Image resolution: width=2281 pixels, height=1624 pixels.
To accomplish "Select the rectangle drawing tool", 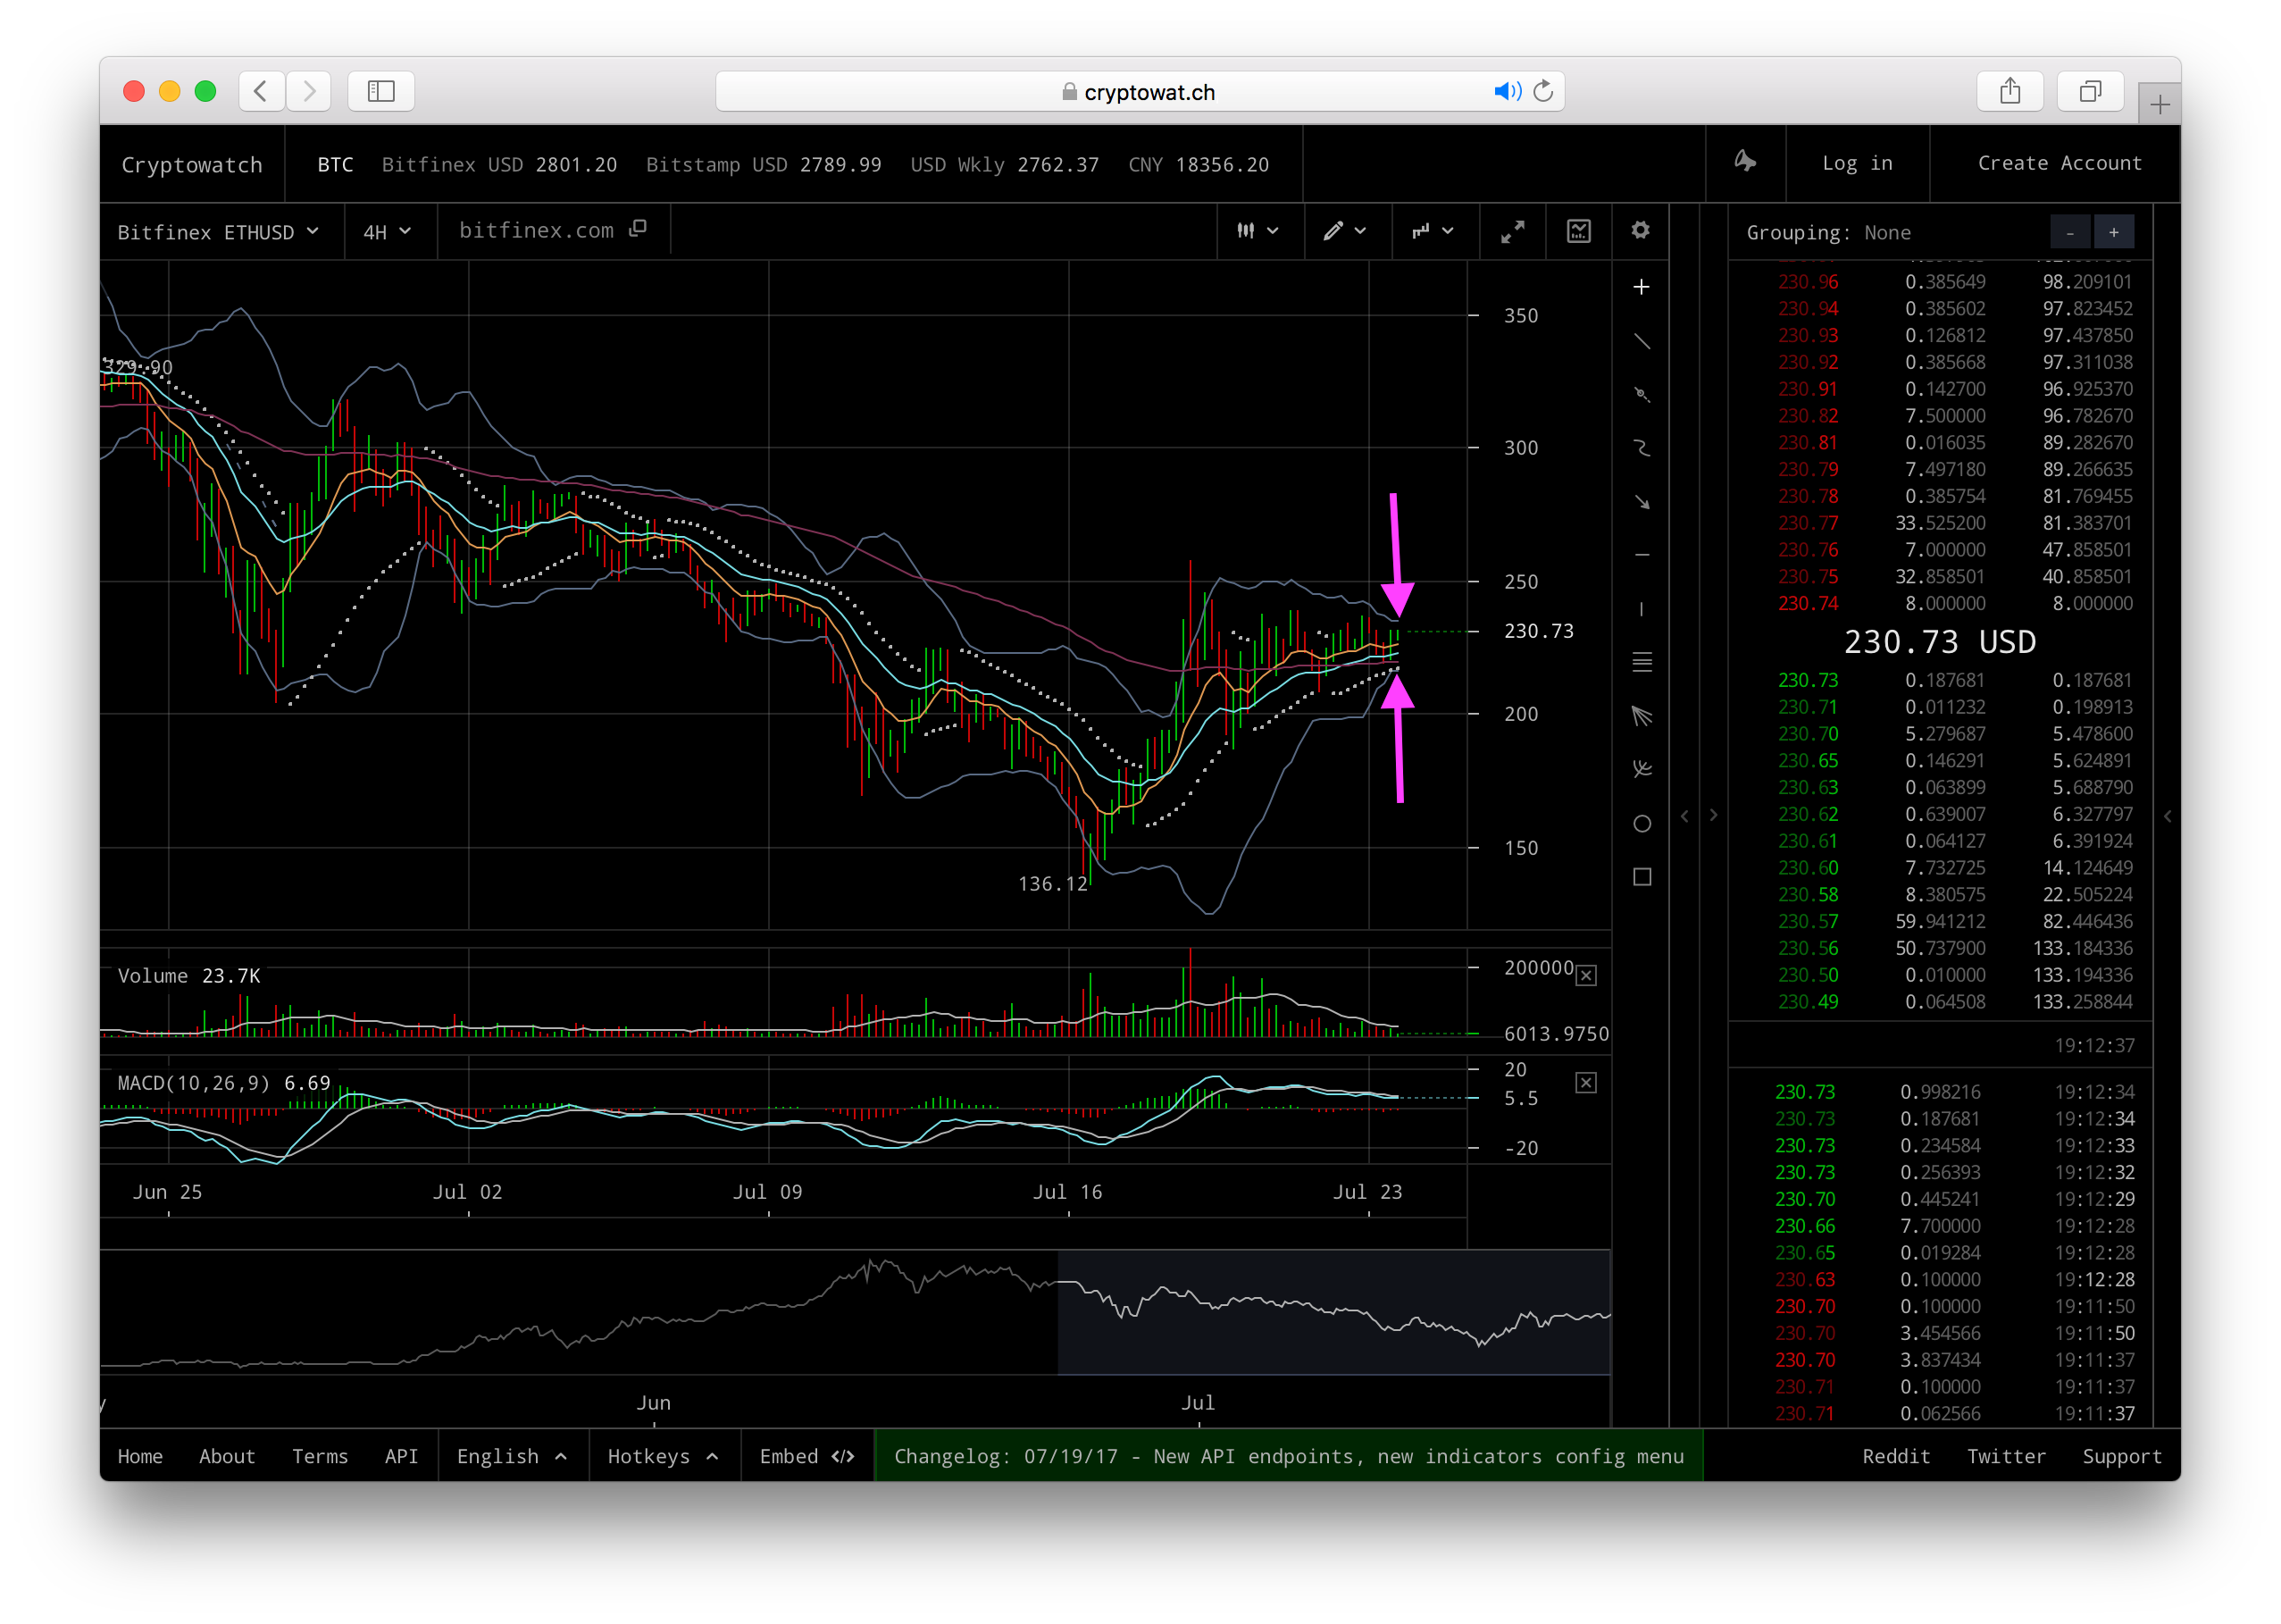I will pos(1642,877).
